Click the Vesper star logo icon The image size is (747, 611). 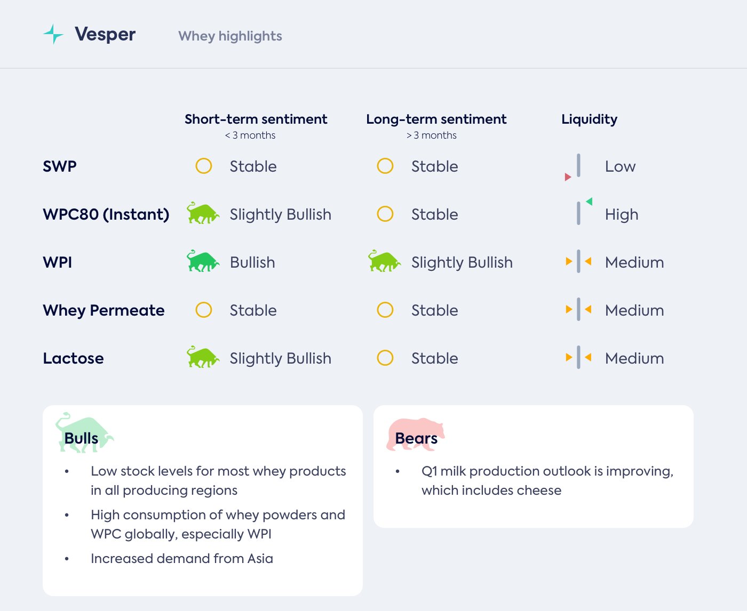(53, 34)
